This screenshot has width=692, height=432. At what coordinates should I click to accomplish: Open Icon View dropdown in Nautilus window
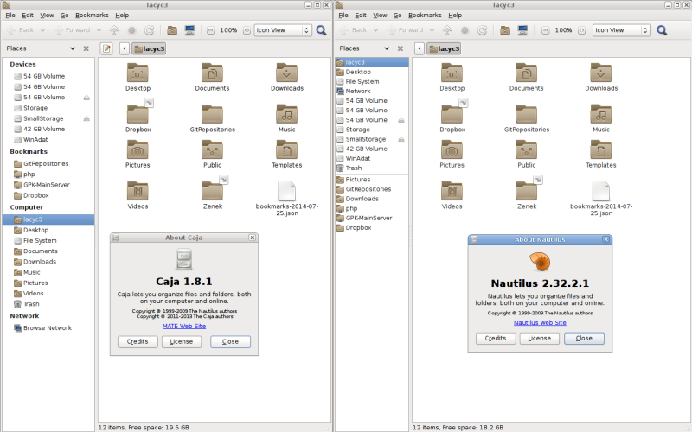[621, 30]
